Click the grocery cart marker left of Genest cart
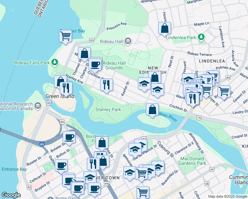 (x=206, y=90)
